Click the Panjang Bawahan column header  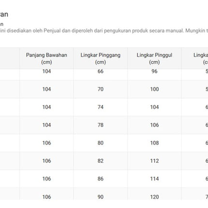[46, 59]
